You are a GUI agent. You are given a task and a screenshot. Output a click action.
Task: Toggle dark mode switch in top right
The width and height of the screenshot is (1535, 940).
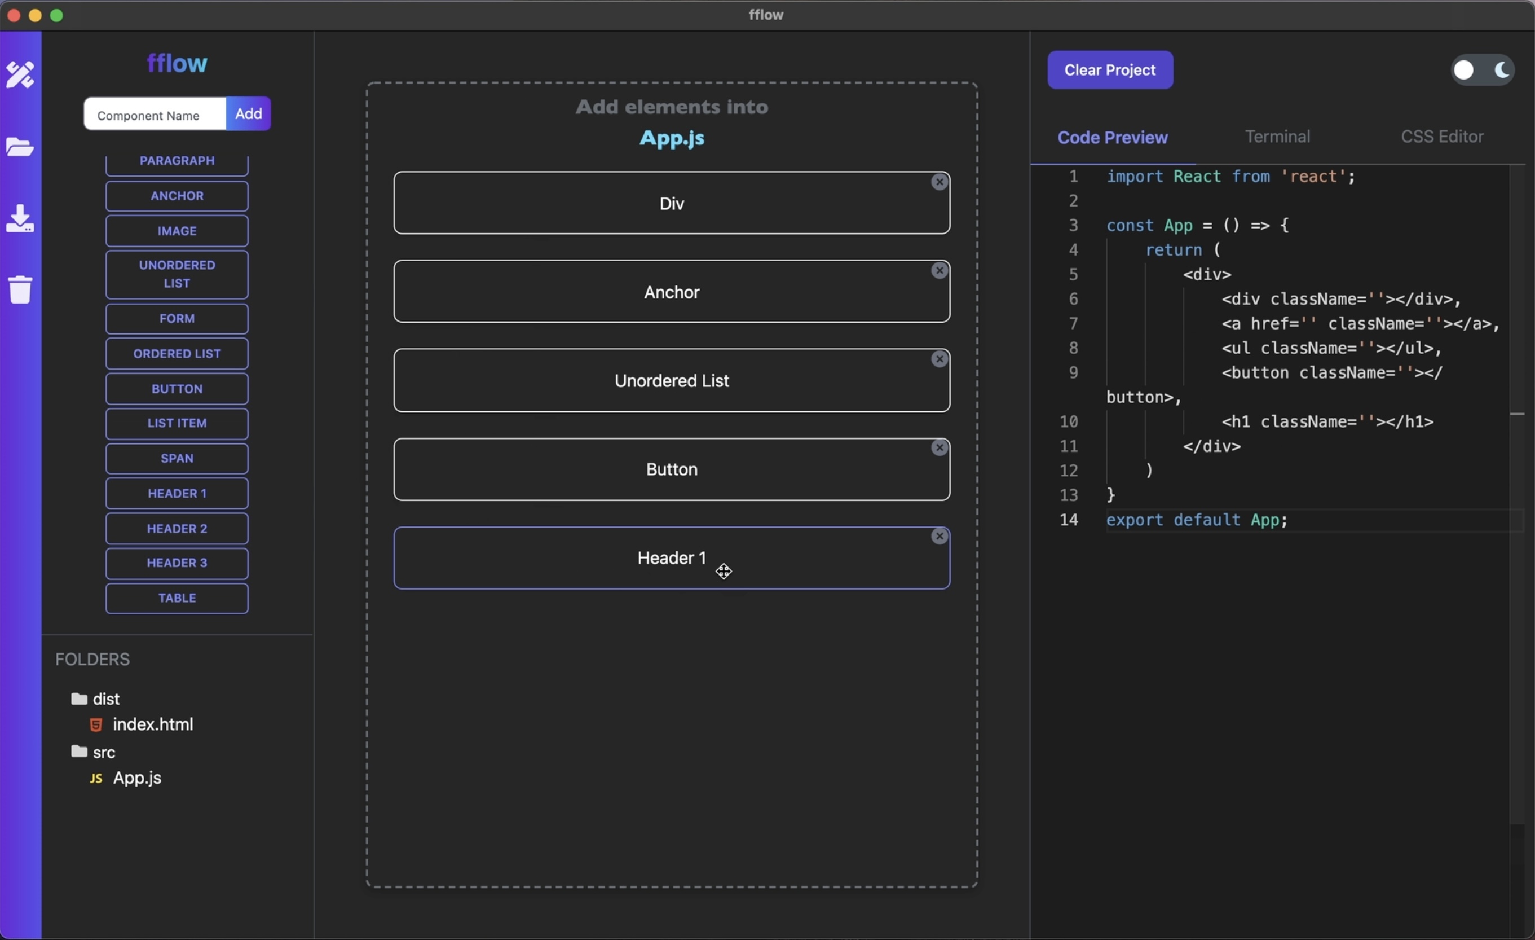point(1481,69)
